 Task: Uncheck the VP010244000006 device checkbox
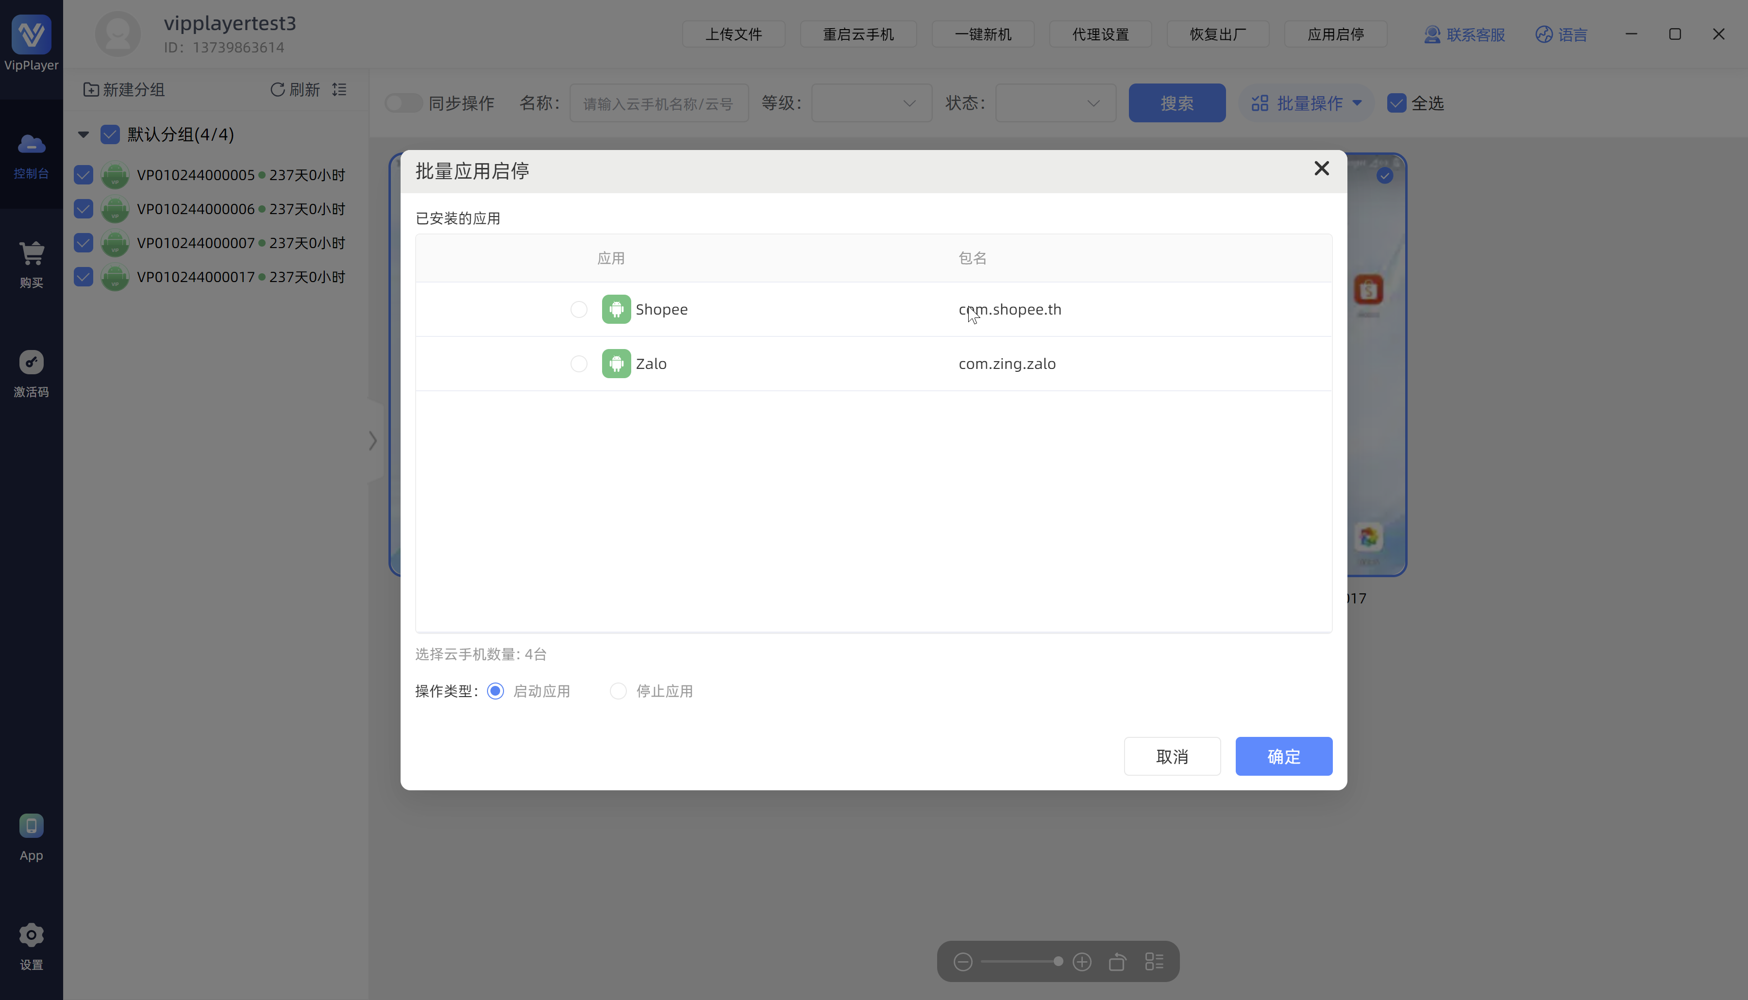pos(83,209)
